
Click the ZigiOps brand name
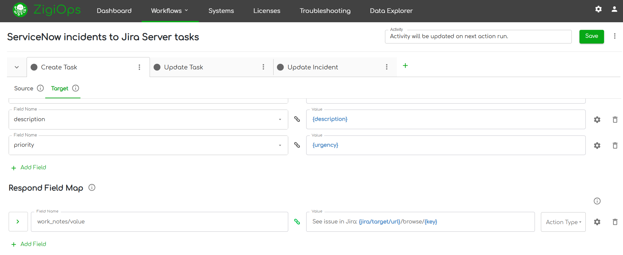click(57, 10)
